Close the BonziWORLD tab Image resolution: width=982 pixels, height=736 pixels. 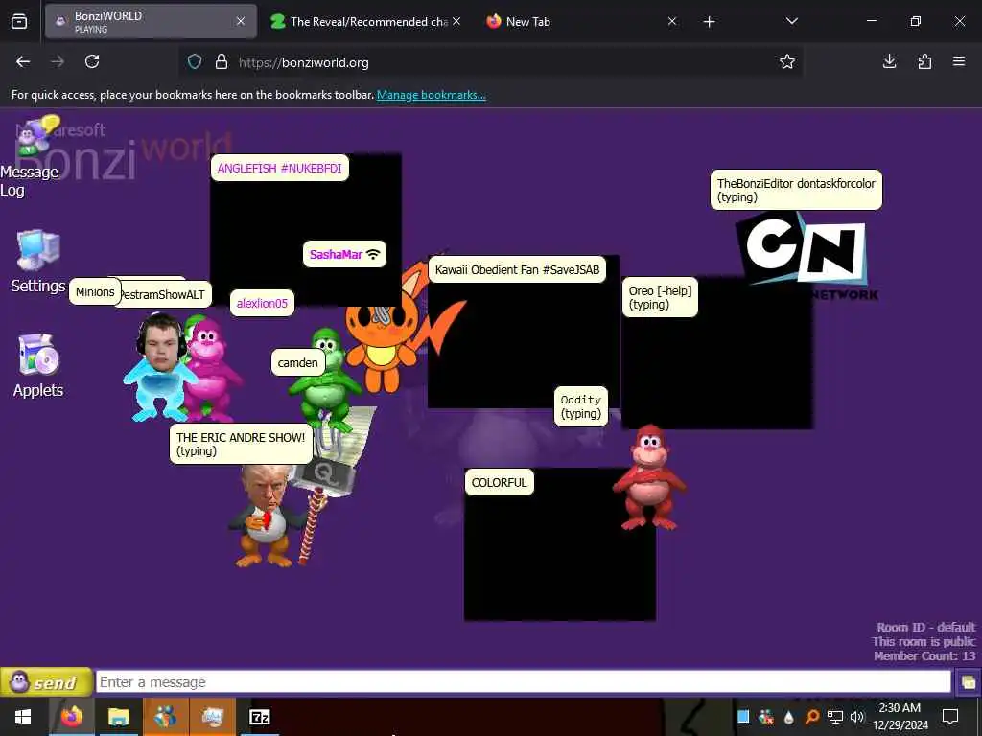pyautogui.click(x=241, y=21)
